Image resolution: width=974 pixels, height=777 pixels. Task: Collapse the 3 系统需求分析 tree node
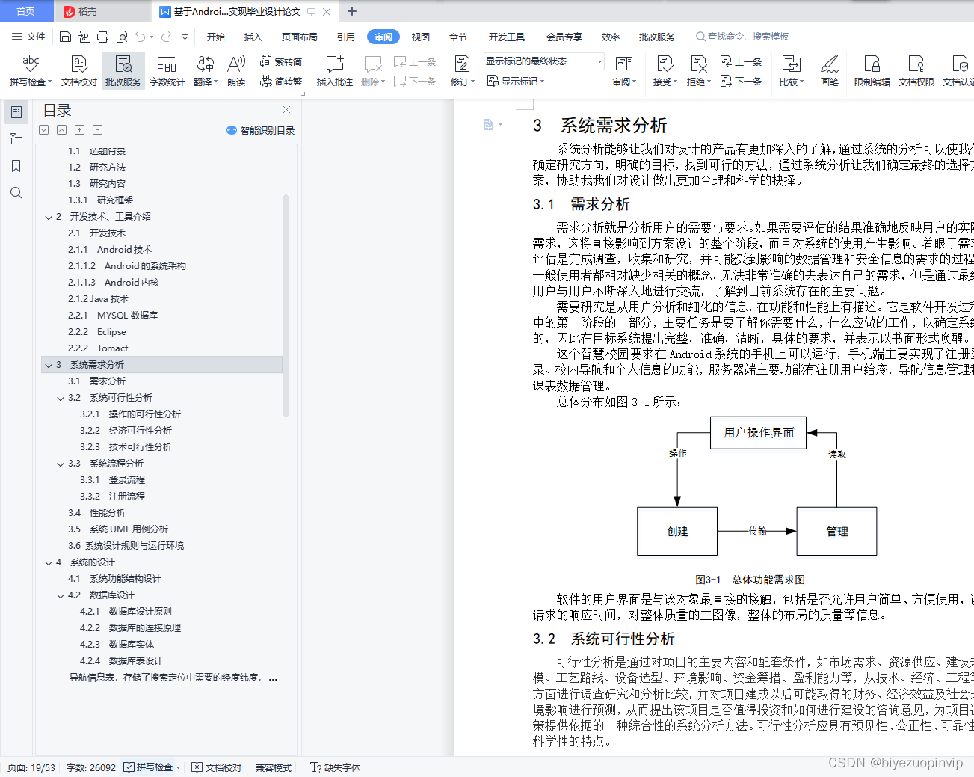[x=49, y=364]
